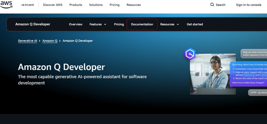Open Amazon Q Developer Pricing tab
Image resolution: width=267 pixels, height=124 pixels.
119,24
